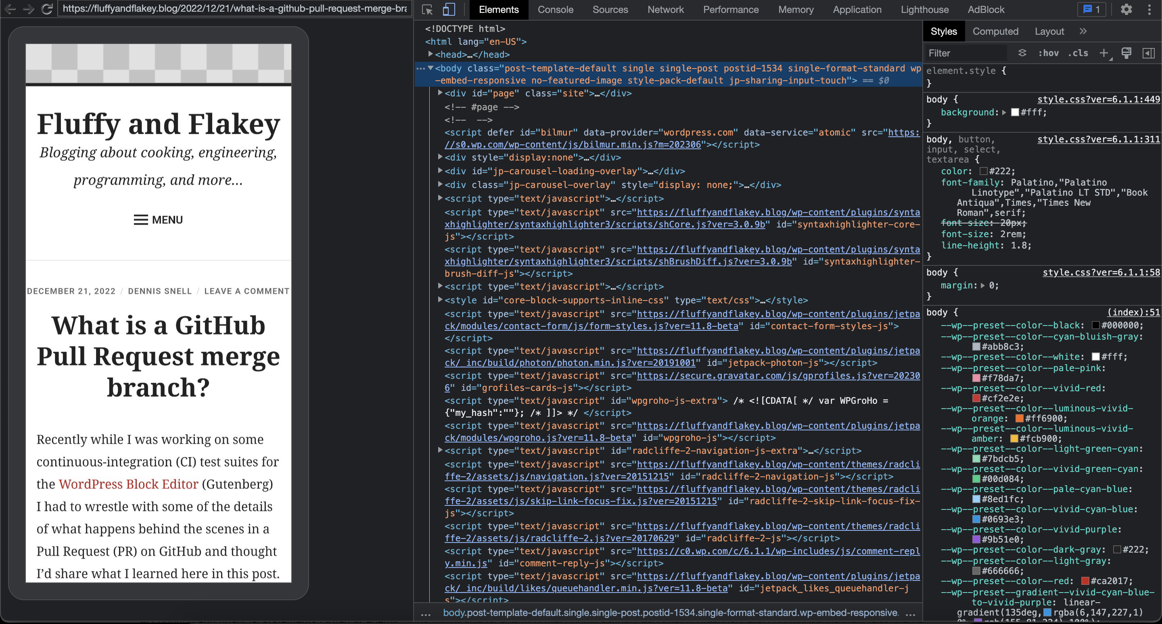This screenshot has width=1162, height=624.
Task: Click the ellipsis beside body element
Action: click(420, 69)
